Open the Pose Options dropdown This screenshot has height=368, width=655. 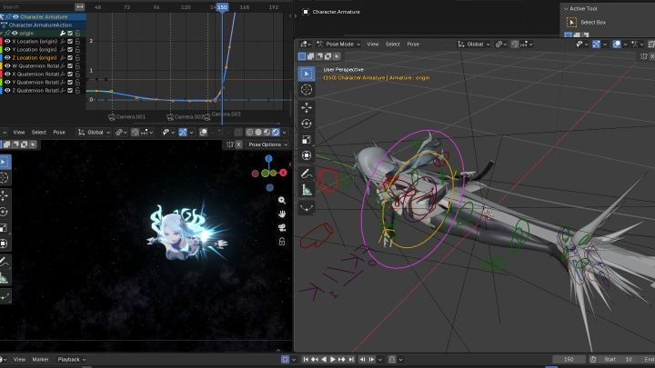267,144
